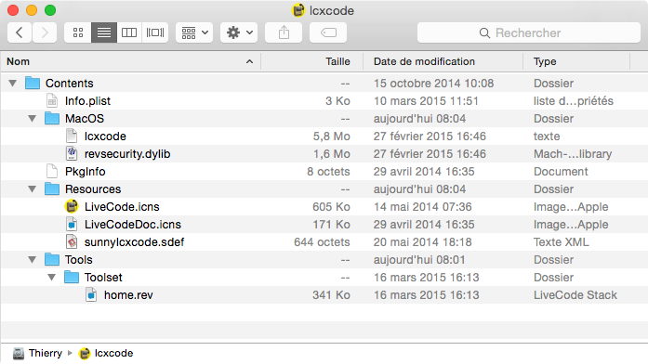Select the MacOS folder icon
Image resolution: width=648 pixels, height=364 pixels.
52,119
